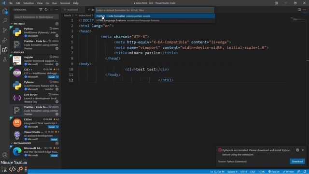Open the Go menu
This screenshot has width=309, height=174.
pyautogui.click(x=47, y=3)
